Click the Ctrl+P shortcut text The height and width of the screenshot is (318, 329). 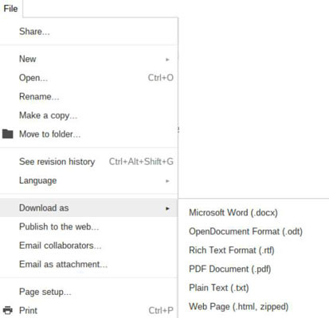tap(161, 310)
